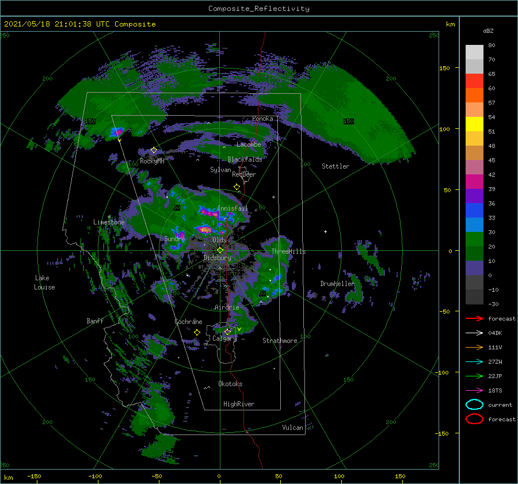Click the Calgary city label
518x484 pixels.
[x=224, y=338]
